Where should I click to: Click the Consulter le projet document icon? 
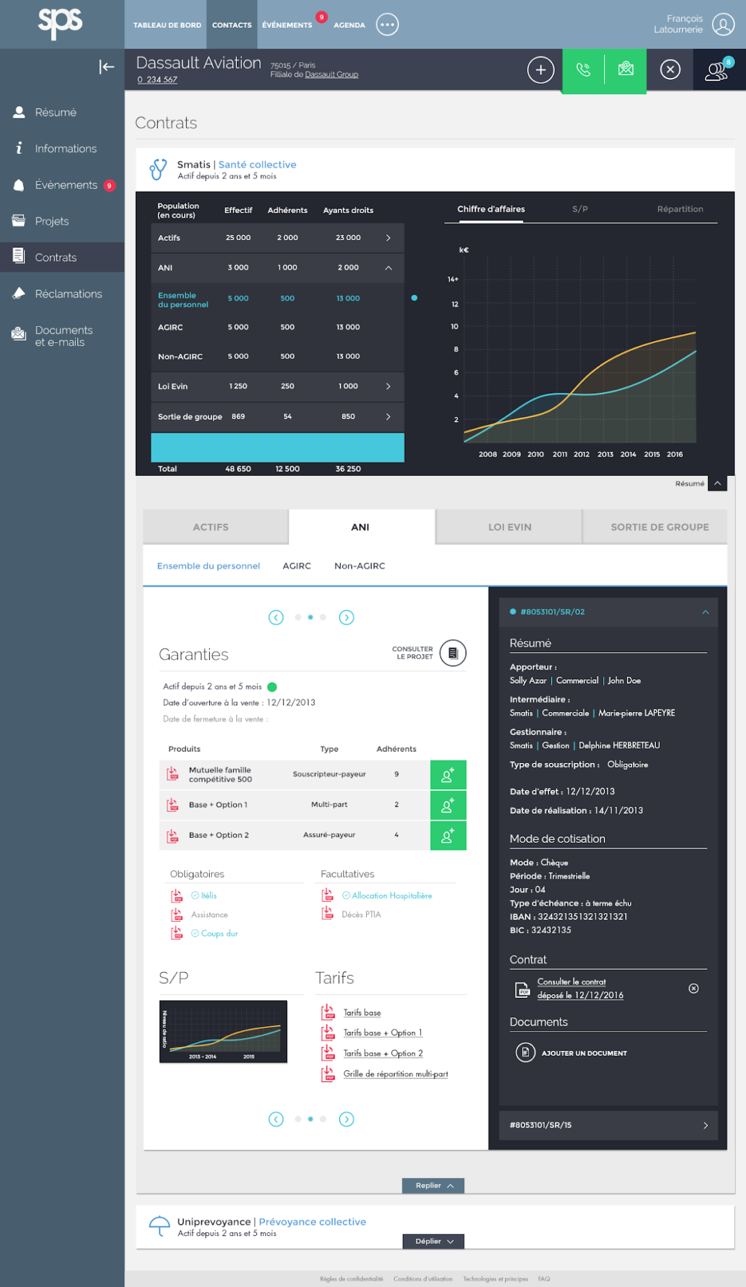click(x=453, y=653)
